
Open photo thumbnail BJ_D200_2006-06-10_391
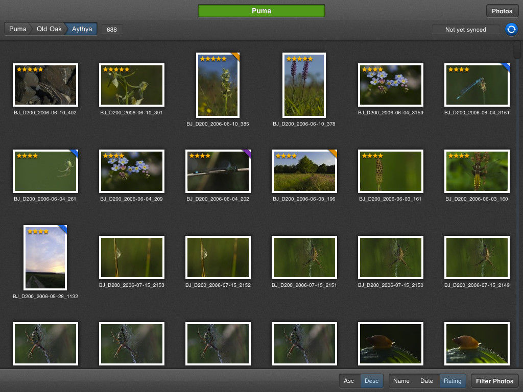[132, 85]
